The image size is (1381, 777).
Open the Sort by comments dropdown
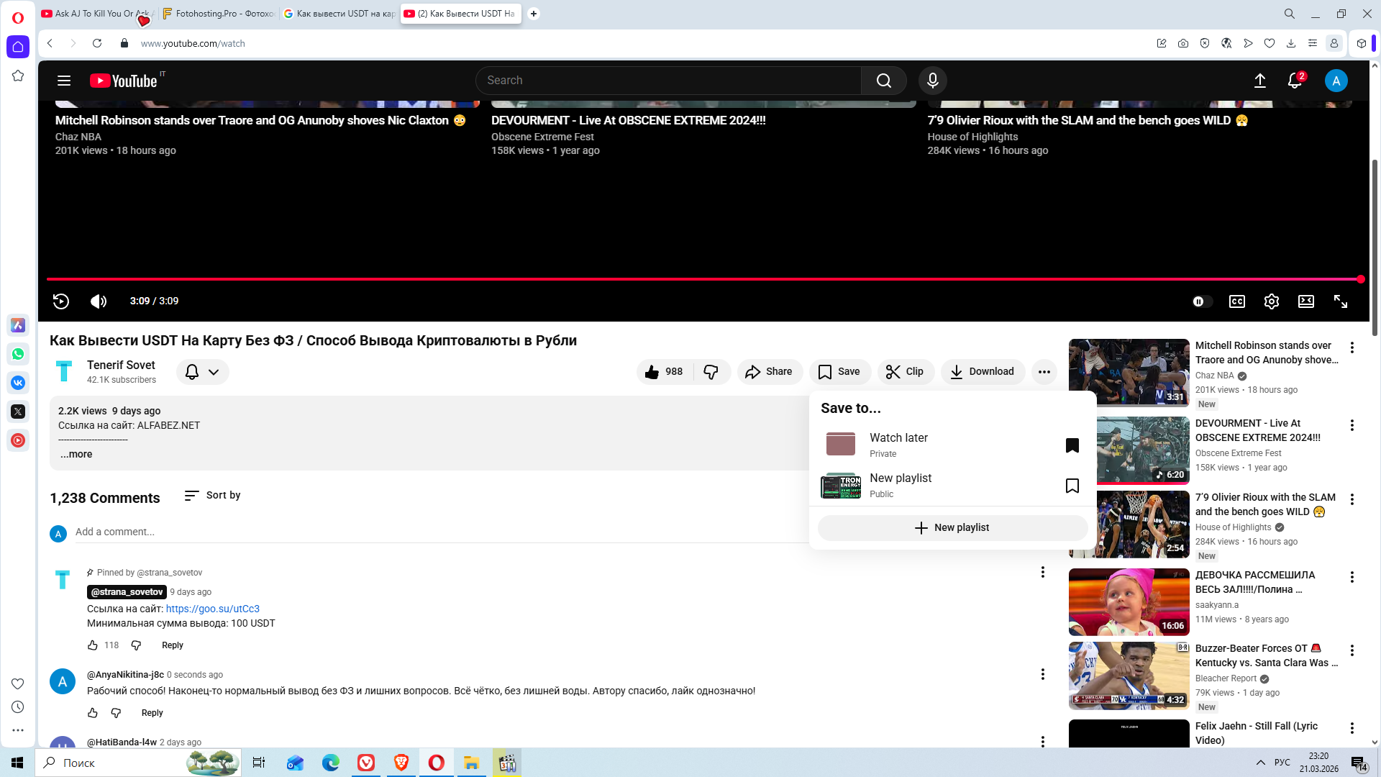pos(213,496)
